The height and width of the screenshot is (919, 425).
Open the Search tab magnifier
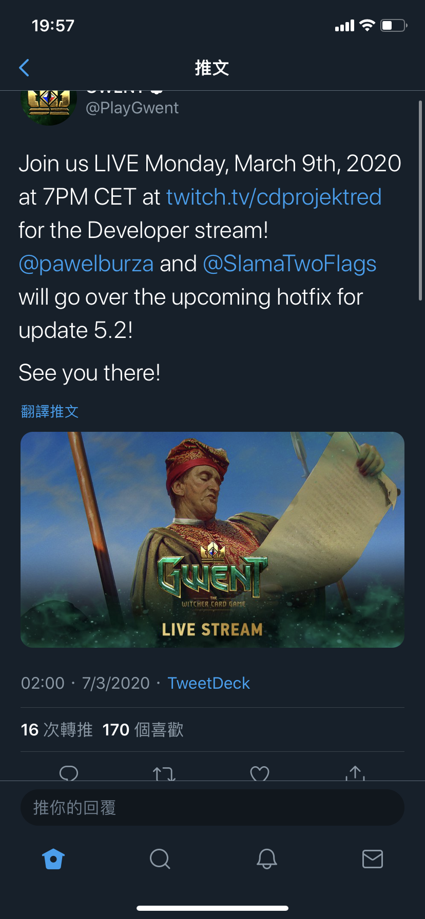click(160, 858)
